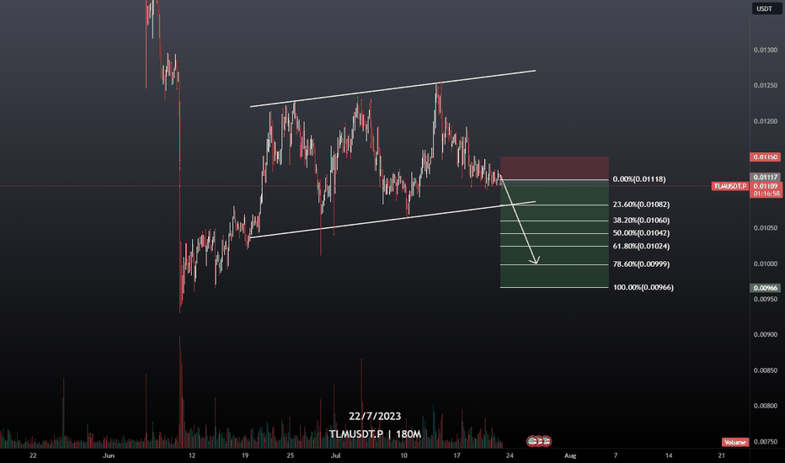Click the 0.01050 price axis label
This screenshot has height=463, width=785.
point(766,228)
